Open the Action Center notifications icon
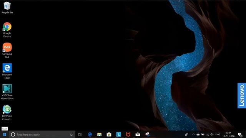Viewport: 246px width, 138px height. click(240, 135)
